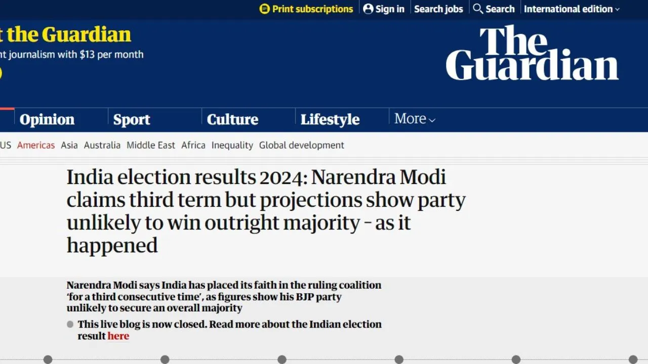Select the last timeline dot marker
This screenshot has height=364, width=648.
point(633,359)
